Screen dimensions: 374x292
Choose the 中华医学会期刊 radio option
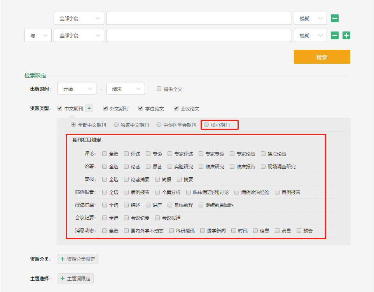click(x=159, y=125)
